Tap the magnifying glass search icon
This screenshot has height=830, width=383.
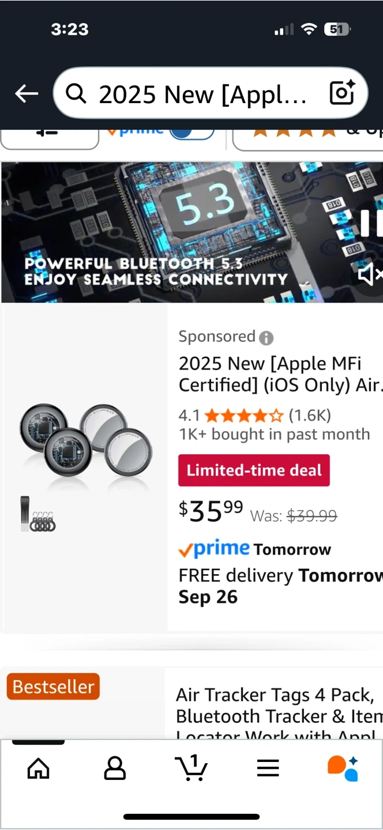click(76, 93)
